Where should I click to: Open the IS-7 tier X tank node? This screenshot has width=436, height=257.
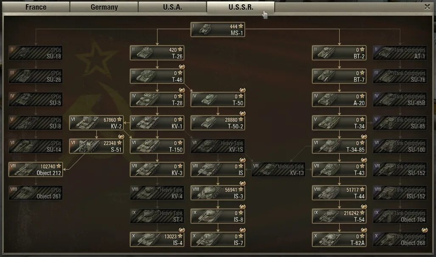click(218, 240)
